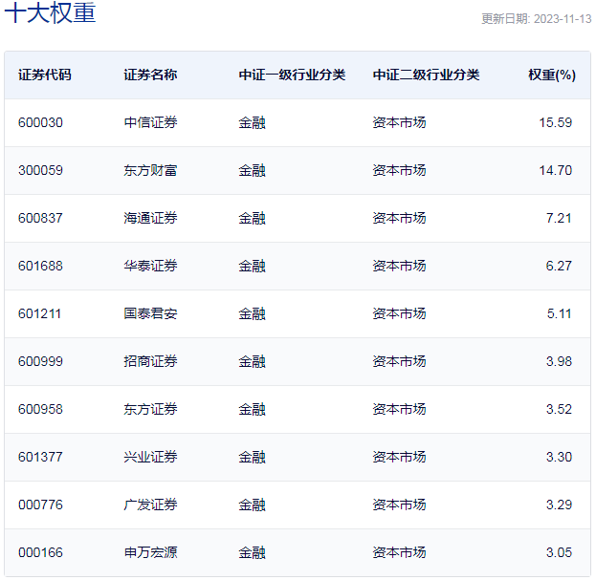
Task: Click the 证券代码 column header
Action: 45,75
